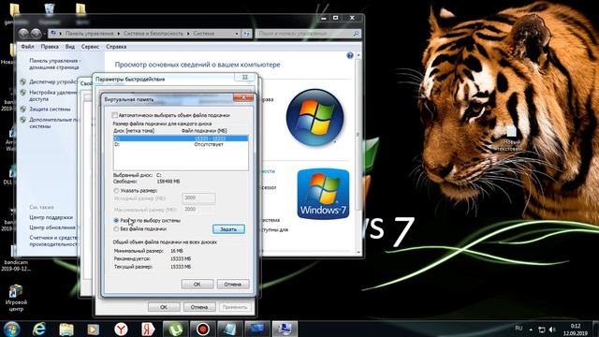Select drive C: row in paging list
Screen dimensions: 599x337
point(181,139)
